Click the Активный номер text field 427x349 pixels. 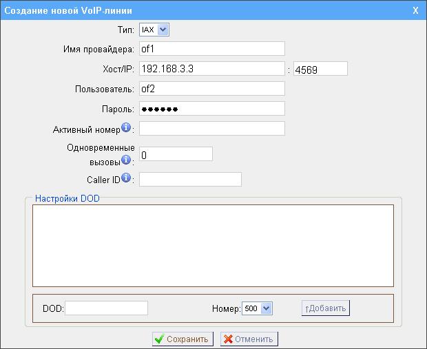click(211, 129)
